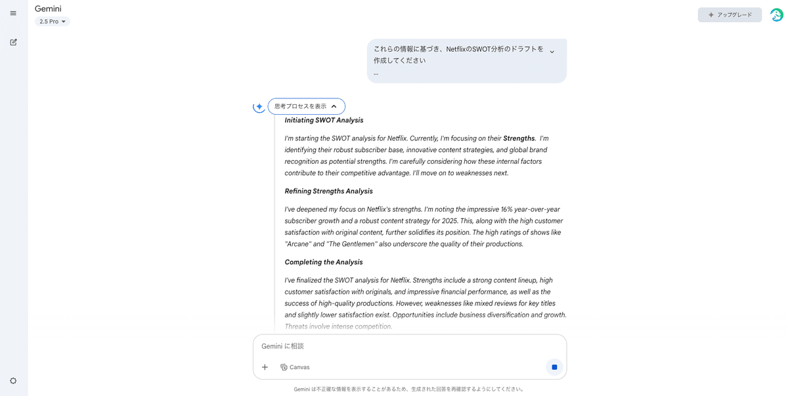Click your profile avatar at top right

click(x=776, y=14)
